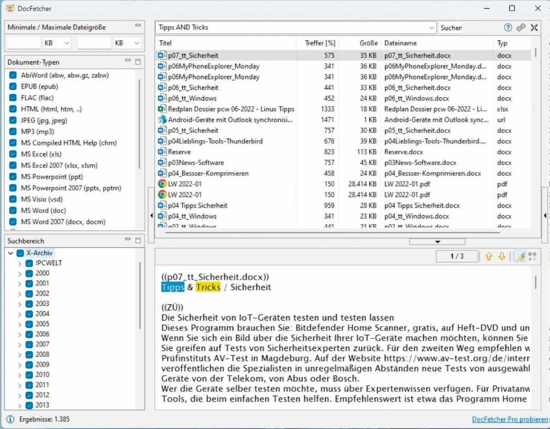Toggle the match highlighting brush icon

coord(519,256)
